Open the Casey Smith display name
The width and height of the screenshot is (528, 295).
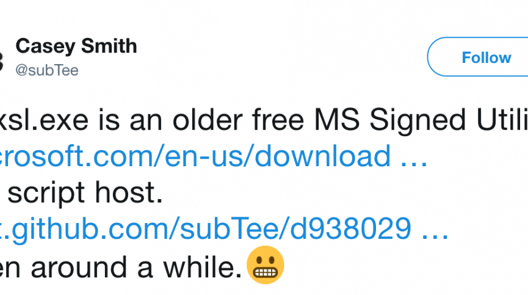pos(76,46)
